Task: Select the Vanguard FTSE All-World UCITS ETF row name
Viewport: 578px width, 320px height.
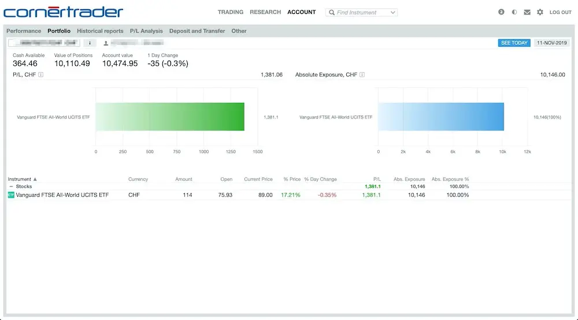Action: (62, 195)
